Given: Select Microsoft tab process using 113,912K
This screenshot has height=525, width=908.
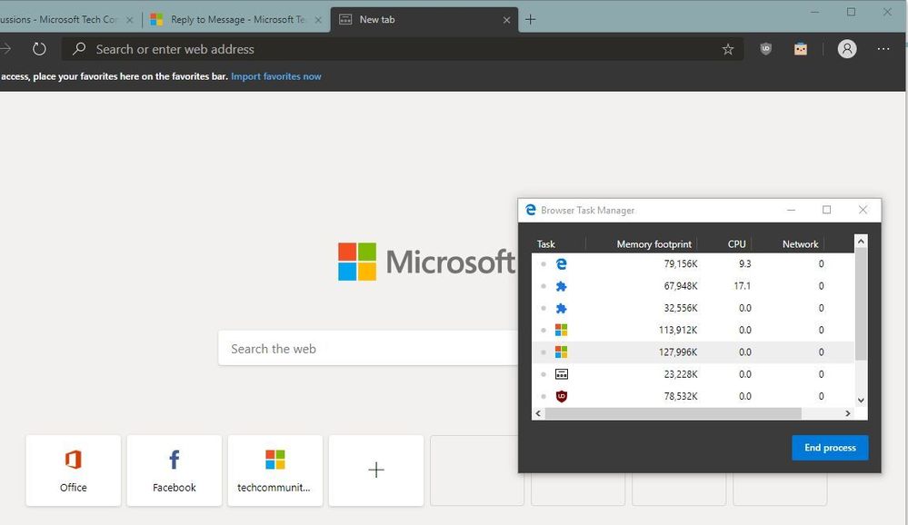Looking at the screenshot, I should point(693,330).
